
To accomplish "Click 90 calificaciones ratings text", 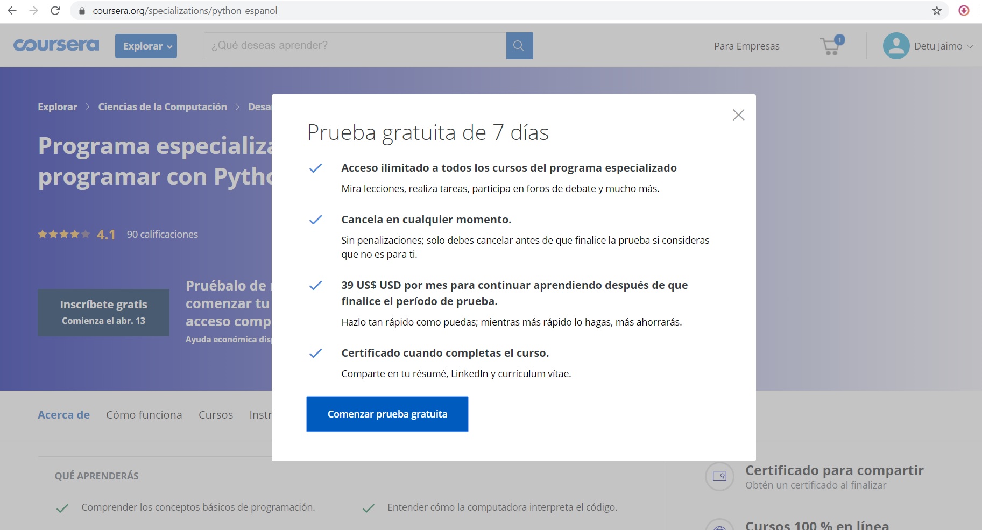I will pyautogui.click(x=163, y=234).
